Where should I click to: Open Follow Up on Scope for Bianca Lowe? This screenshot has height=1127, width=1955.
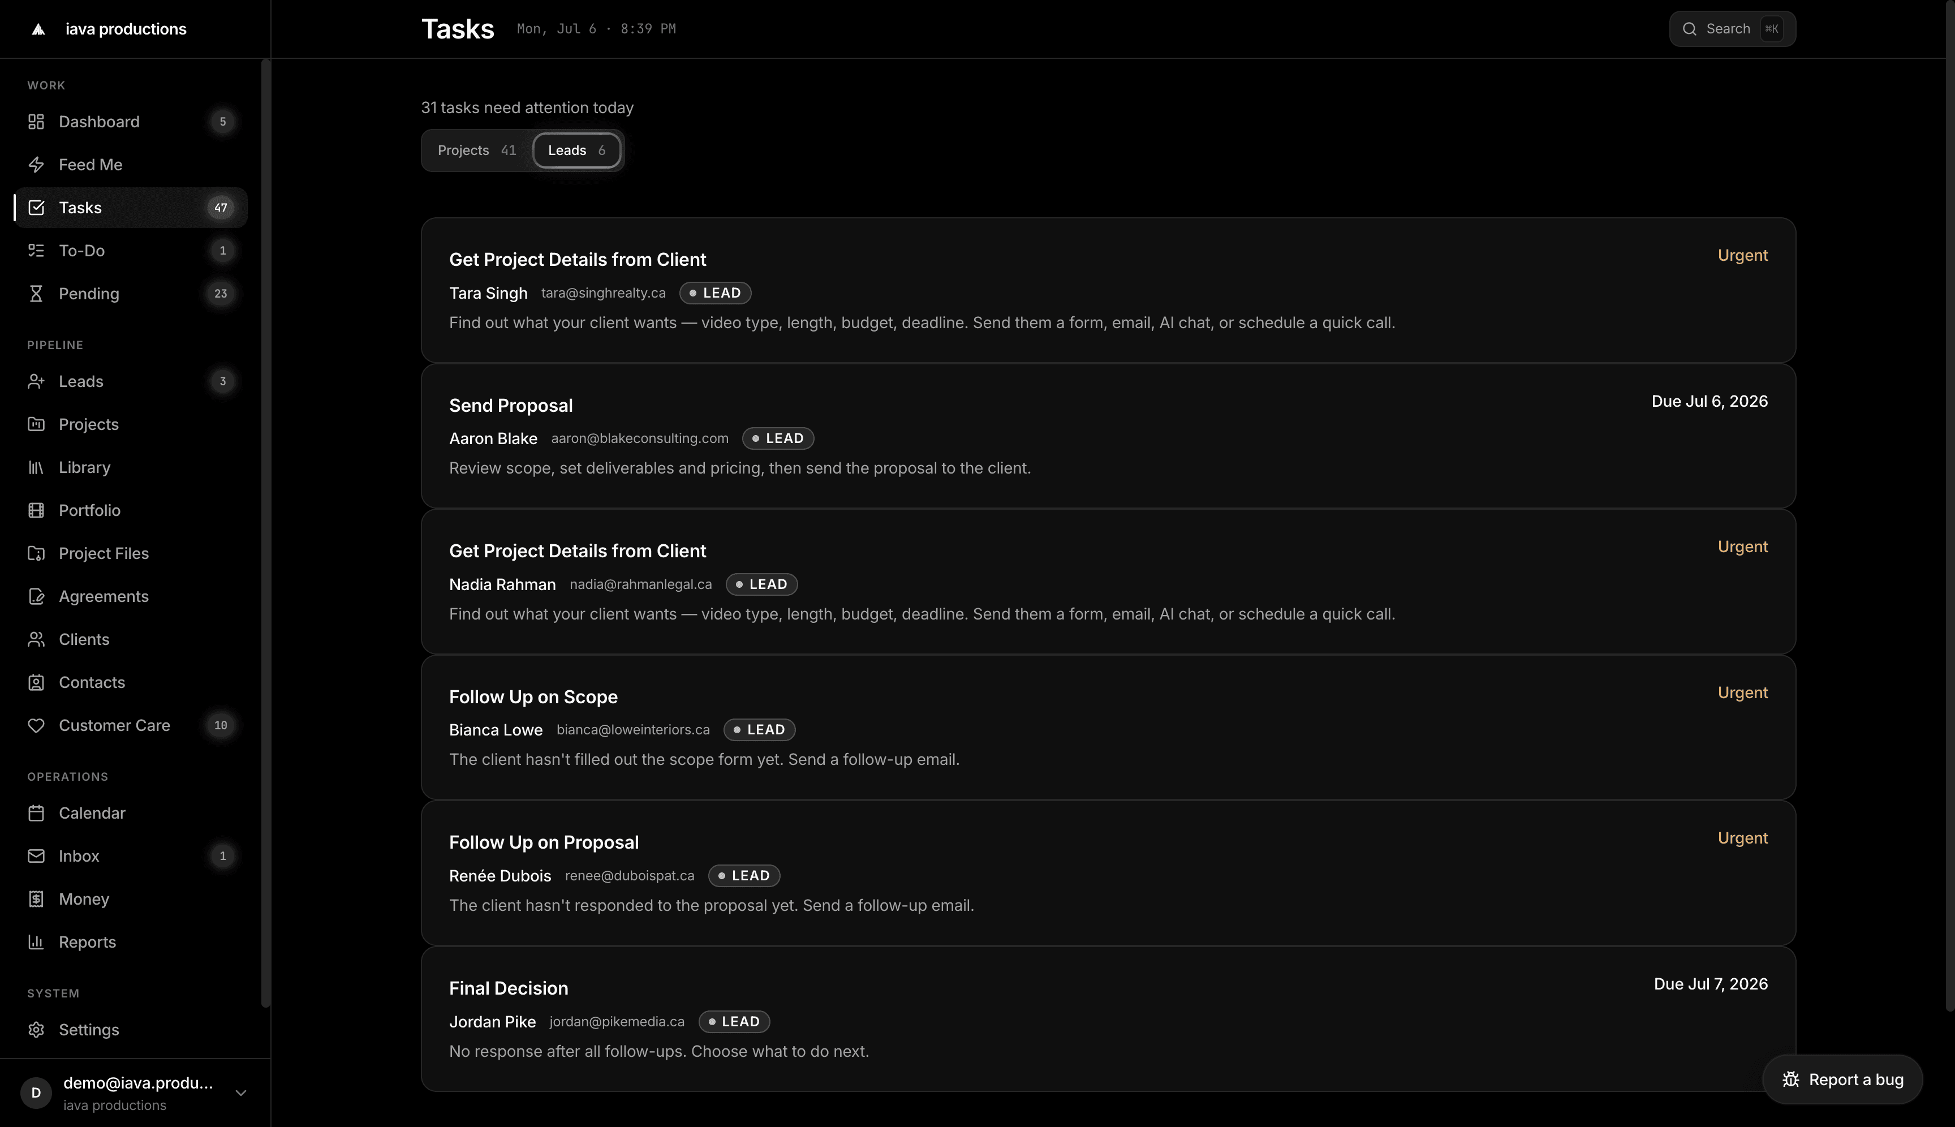[1108, 727]
